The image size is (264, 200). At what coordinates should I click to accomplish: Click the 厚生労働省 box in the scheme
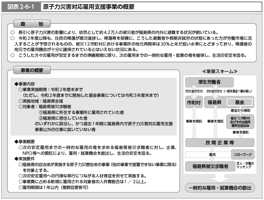[209, 82]
